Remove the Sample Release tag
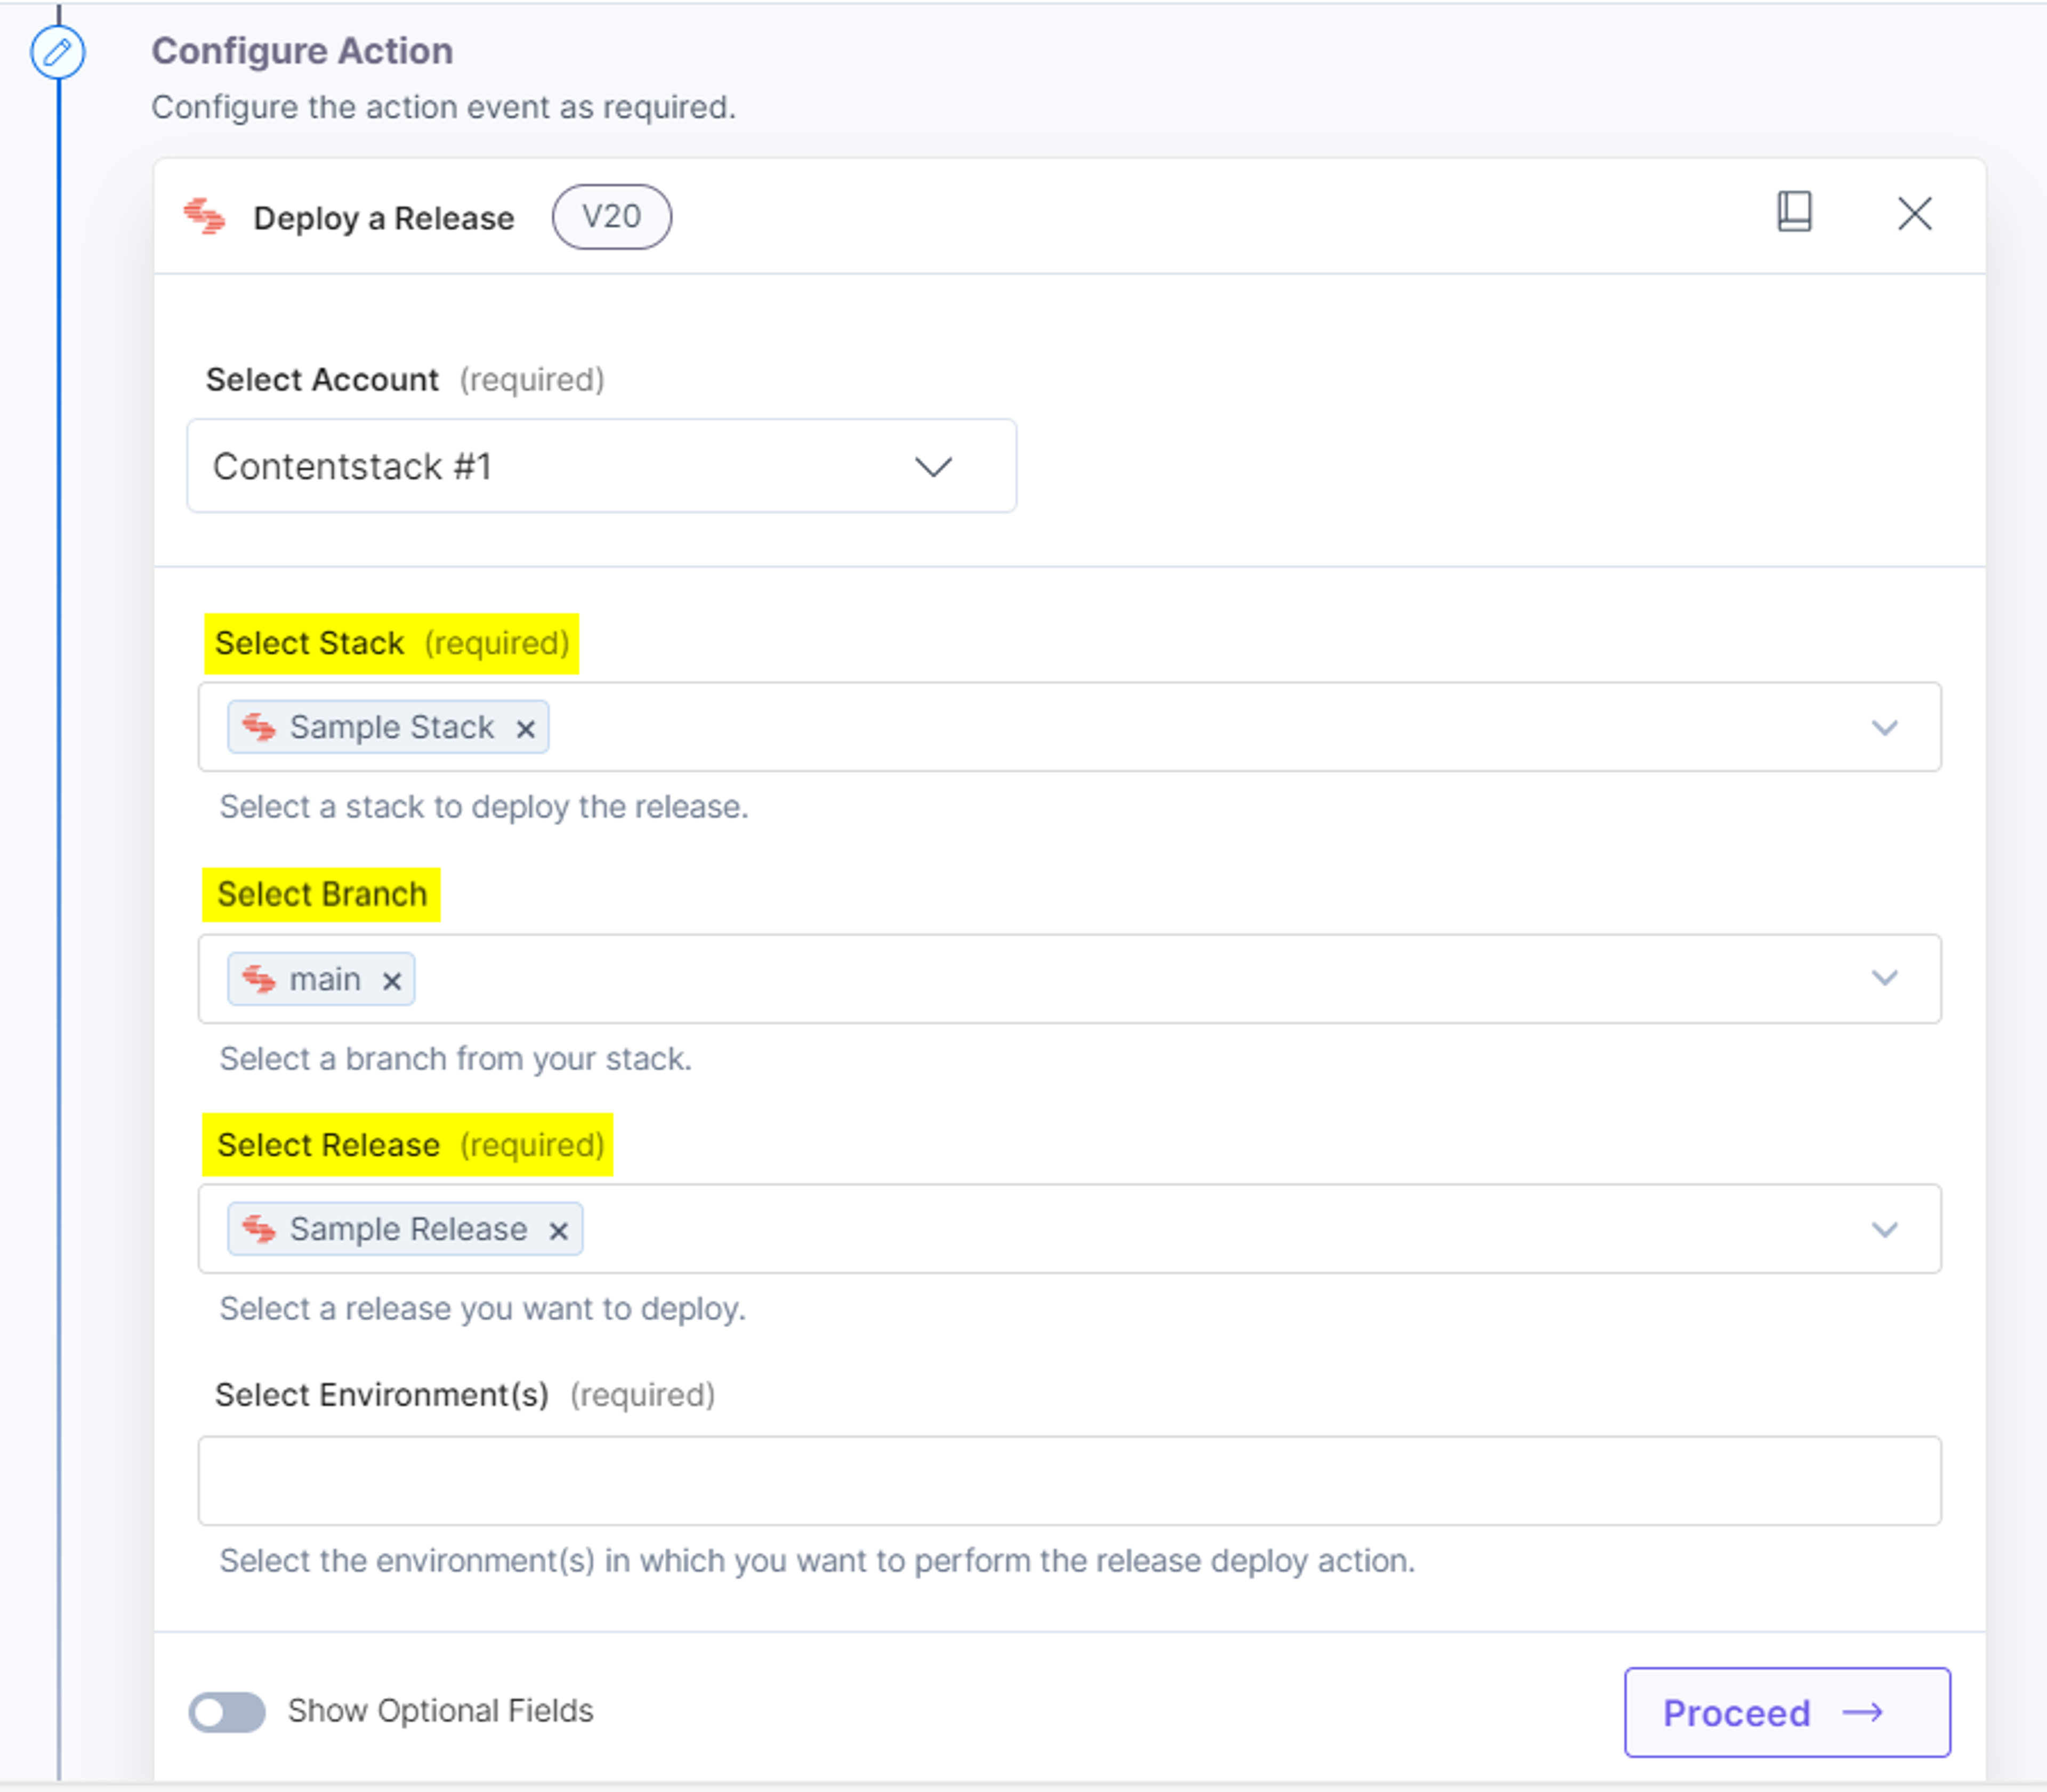Image resolution: width=2047 pixels, height=1792 pixels. 558,1231
